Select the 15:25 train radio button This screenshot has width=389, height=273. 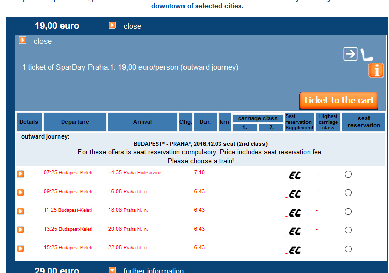click(x=348, y=249)
